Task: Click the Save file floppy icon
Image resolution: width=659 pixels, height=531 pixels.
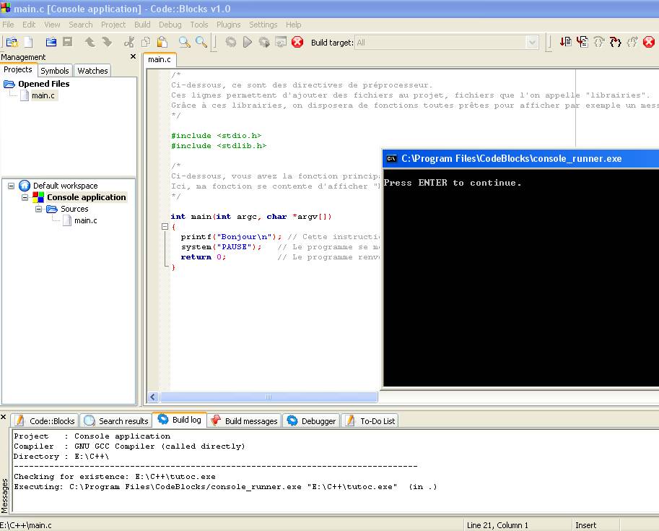Action: 67,43
